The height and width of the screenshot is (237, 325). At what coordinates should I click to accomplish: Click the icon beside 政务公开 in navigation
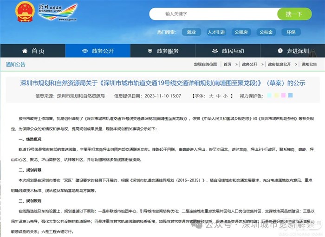(84, 51)
